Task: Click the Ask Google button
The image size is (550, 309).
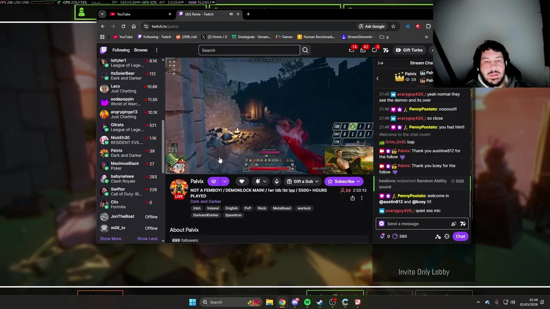Action: (x=372, y=26)
